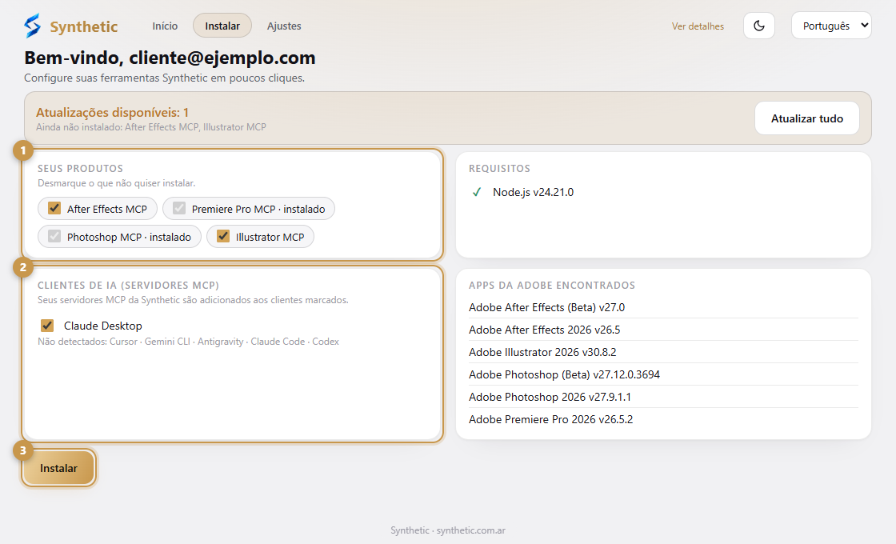Viewport: 896px width, 544px height.
Task: Open the Português language dropdown
Action: (x=831, y=26)
